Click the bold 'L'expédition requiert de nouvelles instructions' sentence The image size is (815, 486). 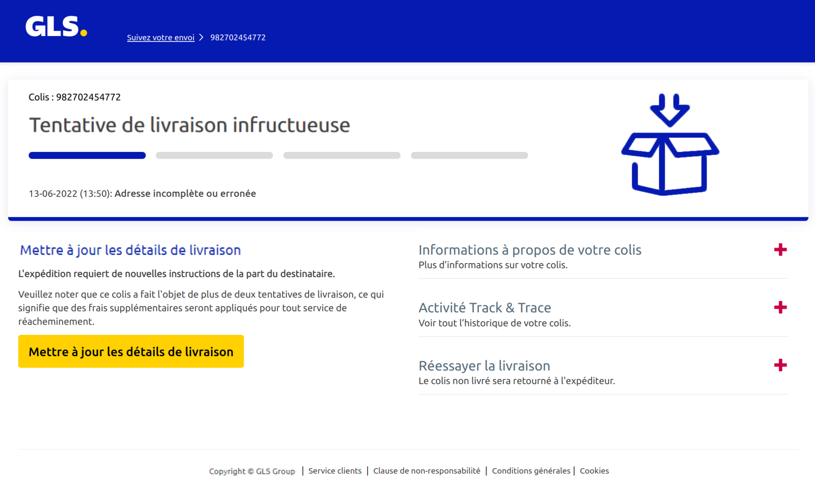click(x=177, y=274)
